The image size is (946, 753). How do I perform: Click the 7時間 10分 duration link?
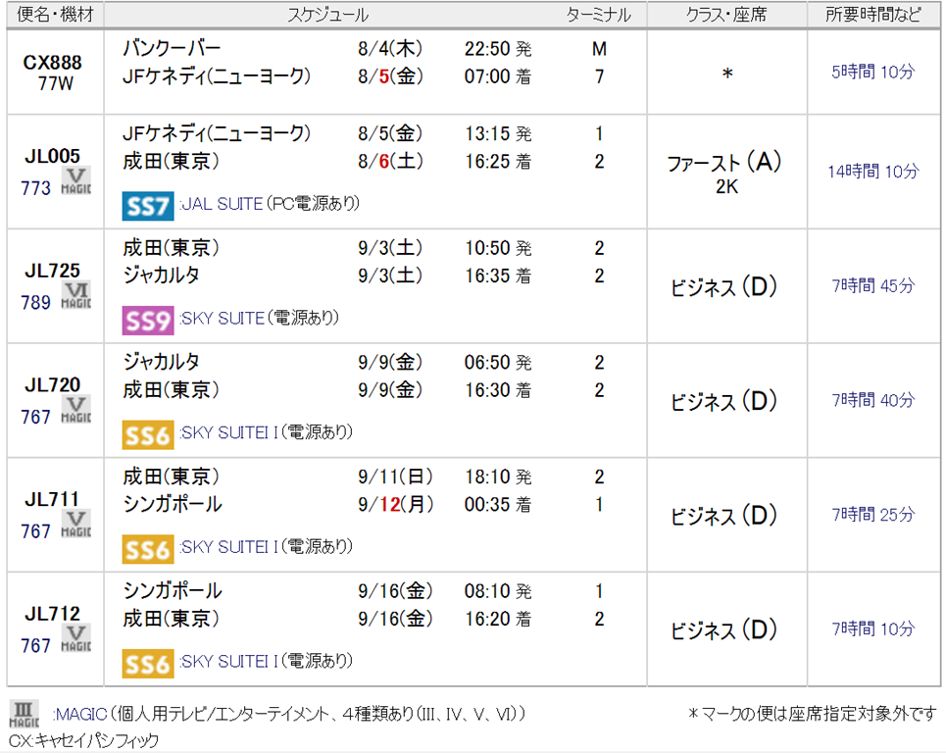point(873,628)
